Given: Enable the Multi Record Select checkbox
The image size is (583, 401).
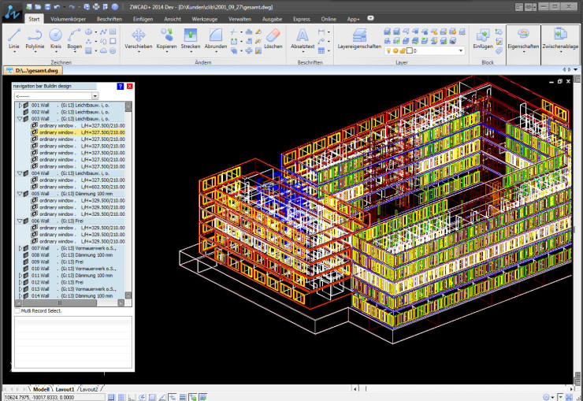Looking at the screenshot, I should [x=18, y=311].
